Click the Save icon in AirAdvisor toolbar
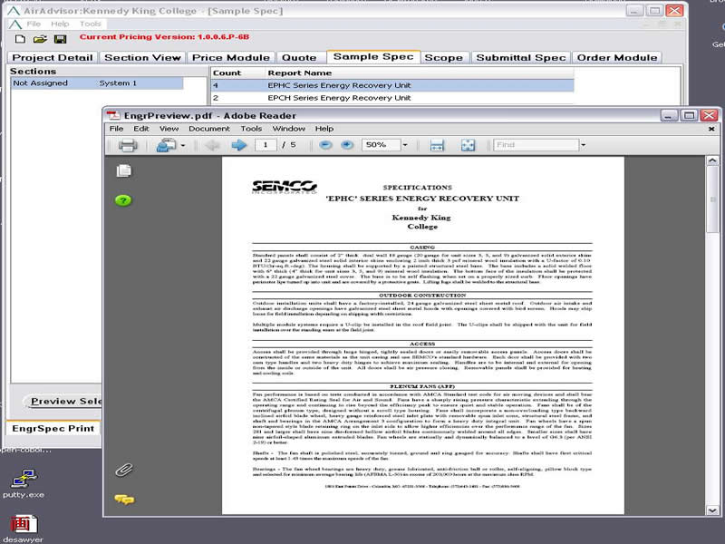The height and width of the screenshot is (544, 725). (x=60, y=39)
